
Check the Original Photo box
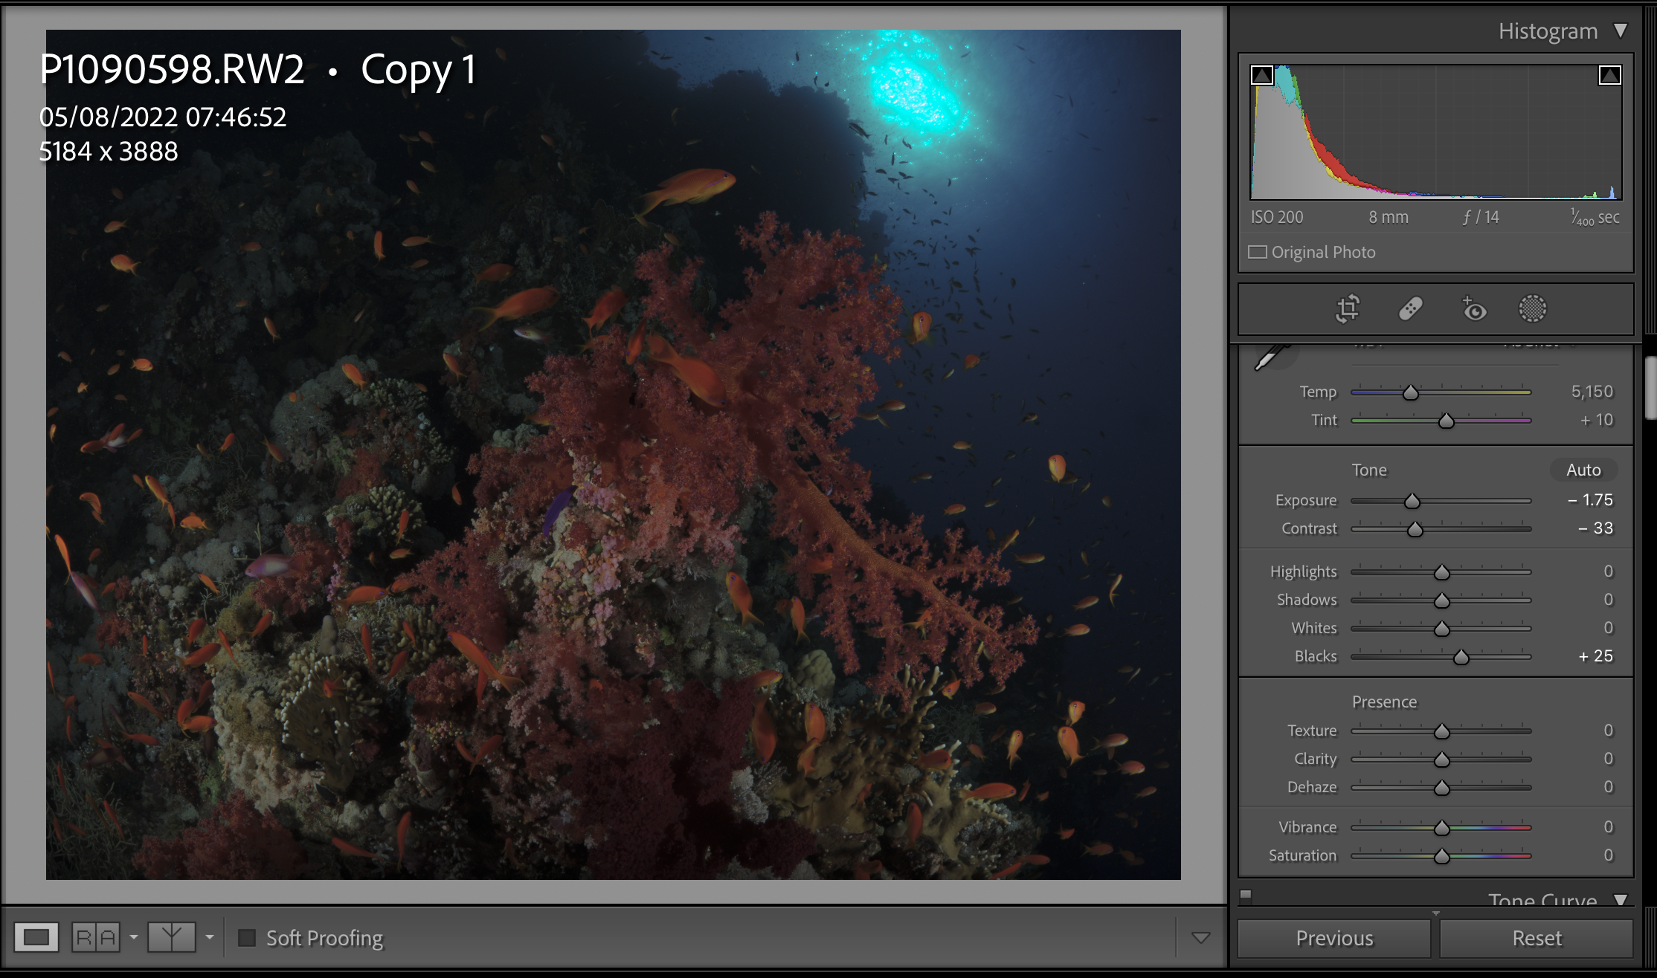pyautogui.click(x=1258, y=252)
